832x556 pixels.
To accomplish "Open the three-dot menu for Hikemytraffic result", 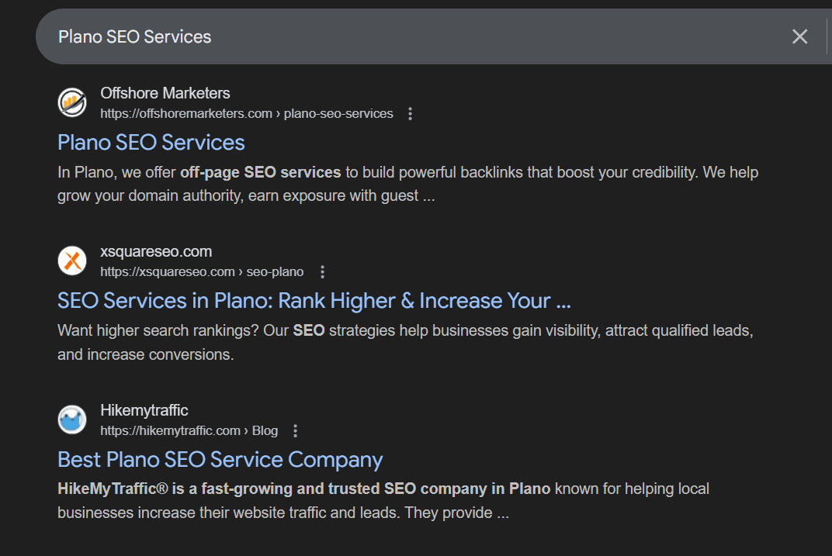I will coord(295,430).
